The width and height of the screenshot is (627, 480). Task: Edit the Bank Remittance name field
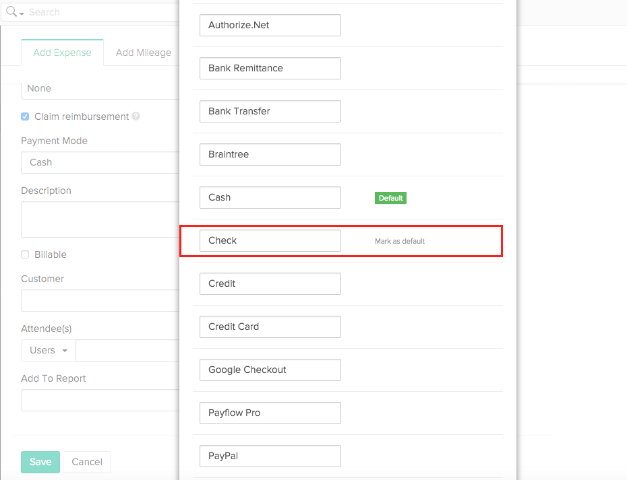coord(270,68)
